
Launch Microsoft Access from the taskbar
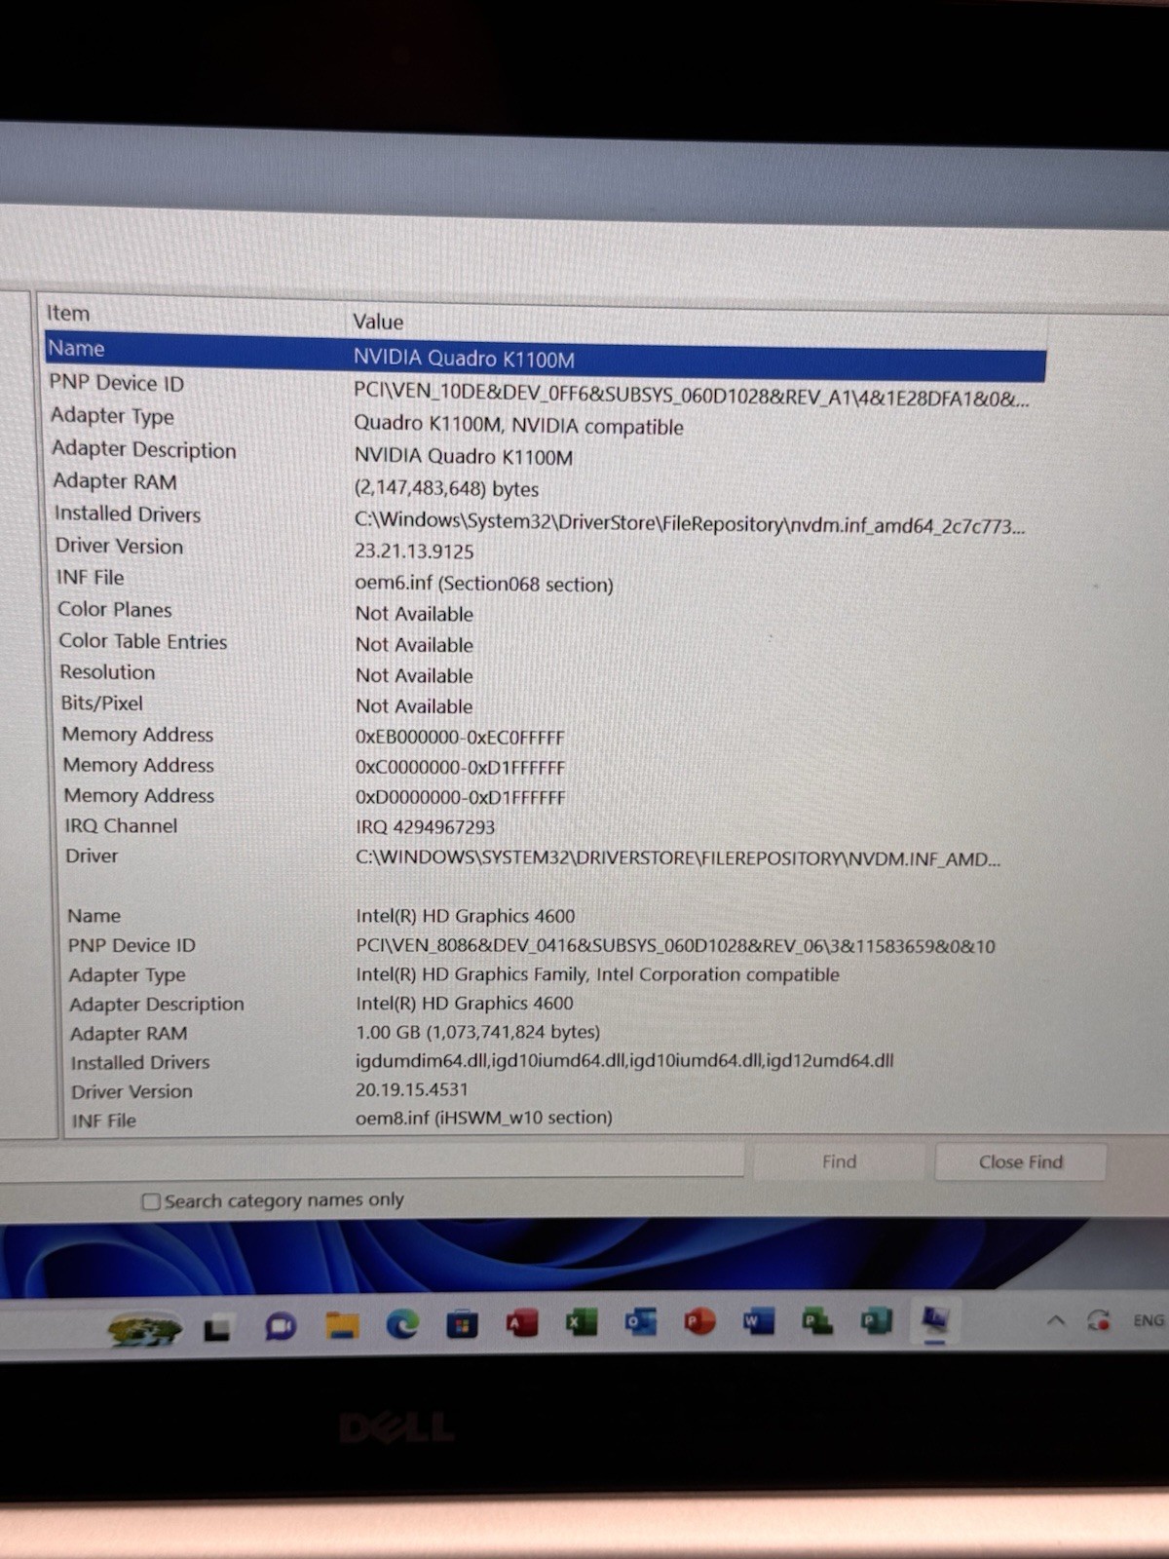pyautogui.click(x=522, y=1323)
